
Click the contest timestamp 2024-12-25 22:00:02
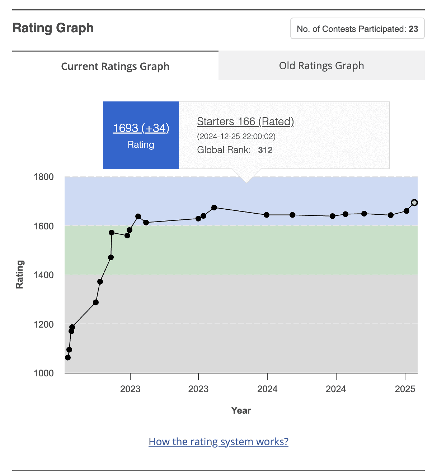coord(236,137)
